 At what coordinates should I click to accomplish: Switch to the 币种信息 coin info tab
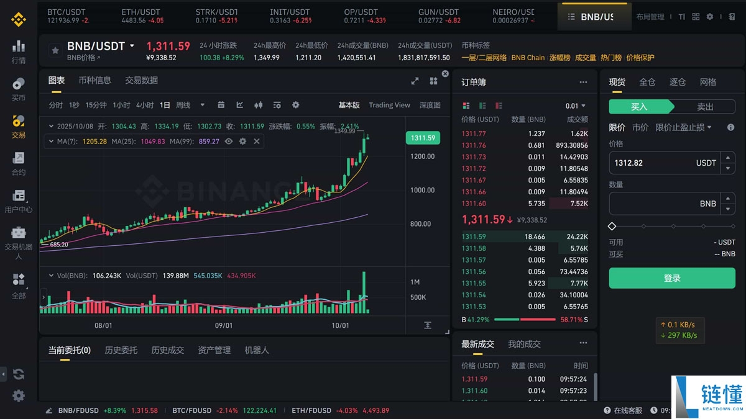click(x=95, y=80)
